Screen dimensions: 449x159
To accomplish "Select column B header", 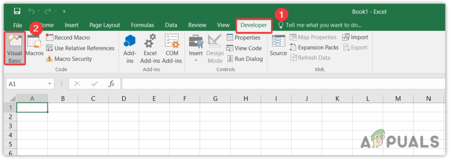I will tap(63, 99).
